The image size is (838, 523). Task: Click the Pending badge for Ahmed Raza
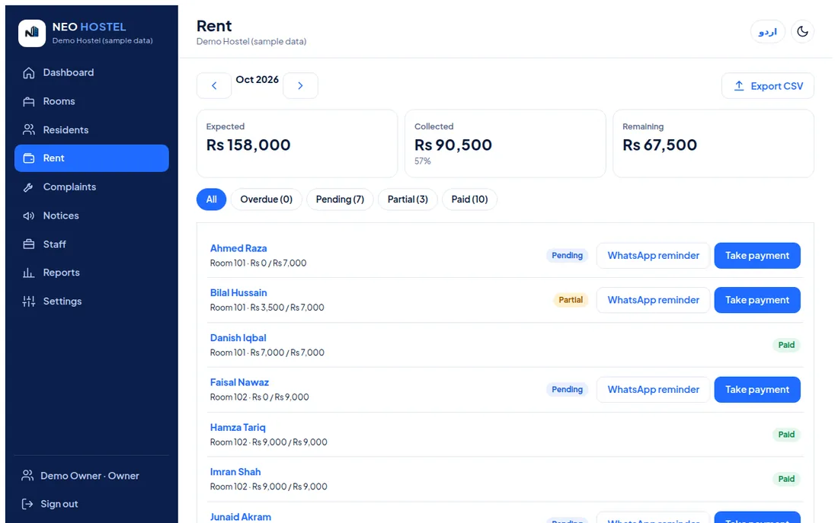[567, 255]
